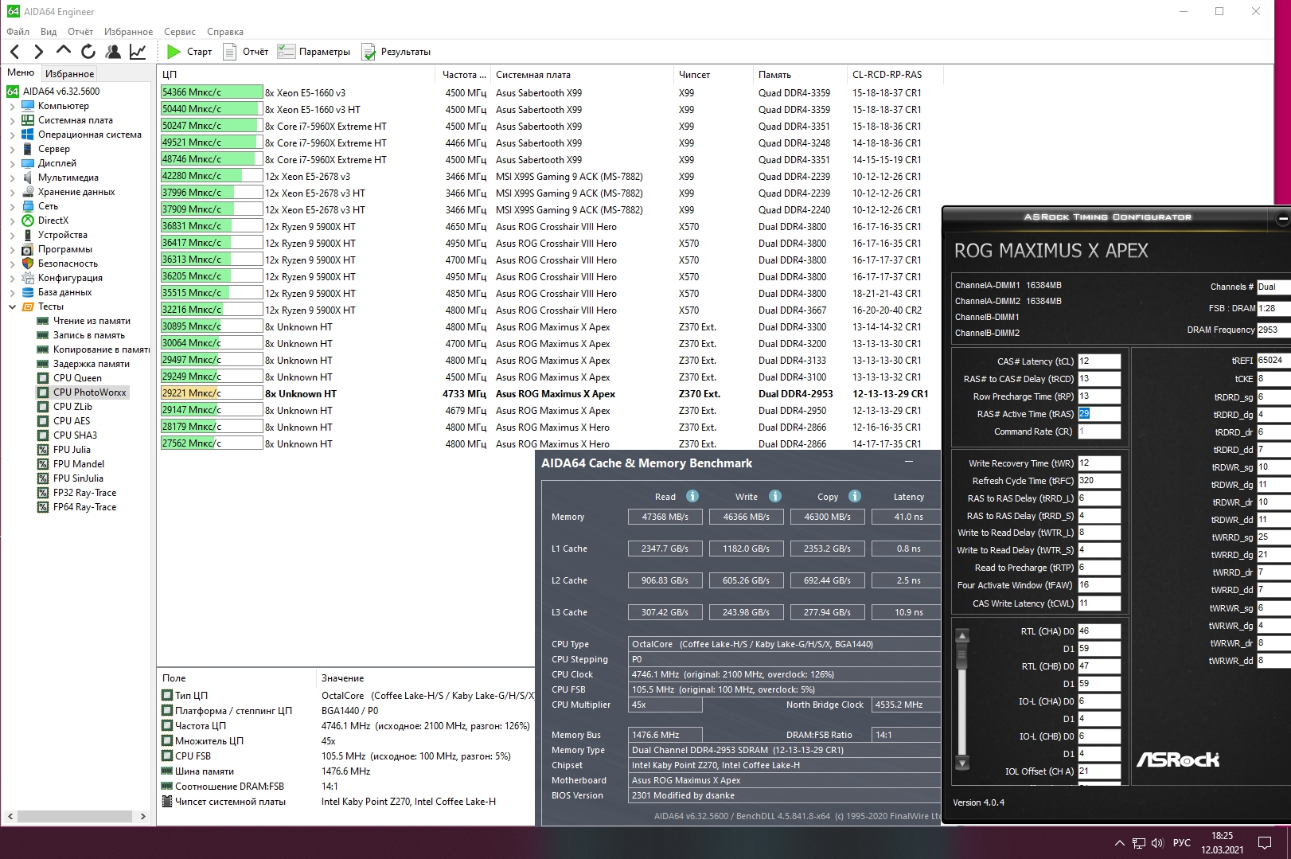Image resolution: width=1291 pixels, height=859 pixels.
Task: Open Параметры settings in toolbar
Action: click(x=314, y=52)
